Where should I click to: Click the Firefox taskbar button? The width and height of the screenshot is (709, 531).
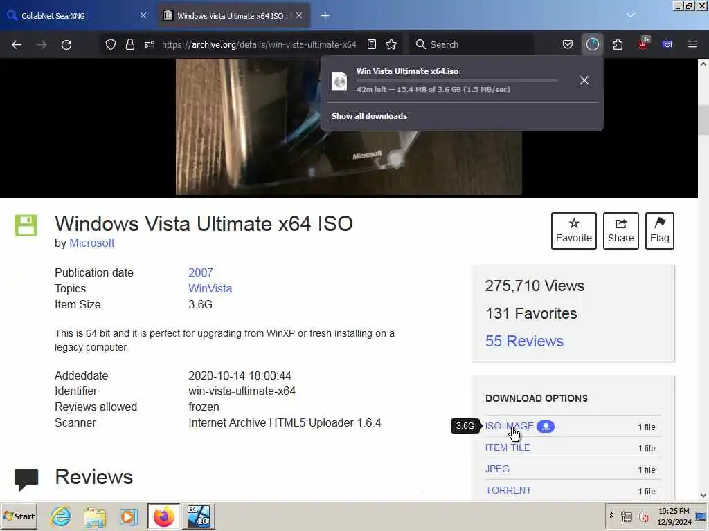(163, 516)
